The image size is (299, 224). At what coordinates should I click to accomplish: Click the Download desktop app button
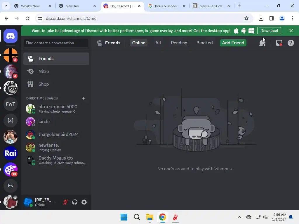[269, 31]
